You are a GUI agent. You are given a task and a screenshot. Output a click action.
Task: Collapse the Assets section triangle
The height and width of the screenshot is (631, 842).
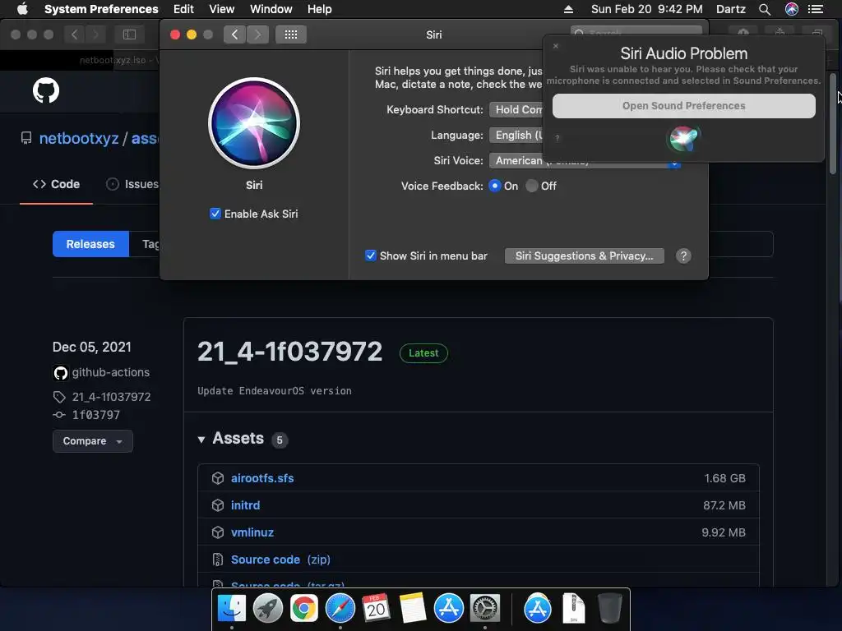pos(201,440)
